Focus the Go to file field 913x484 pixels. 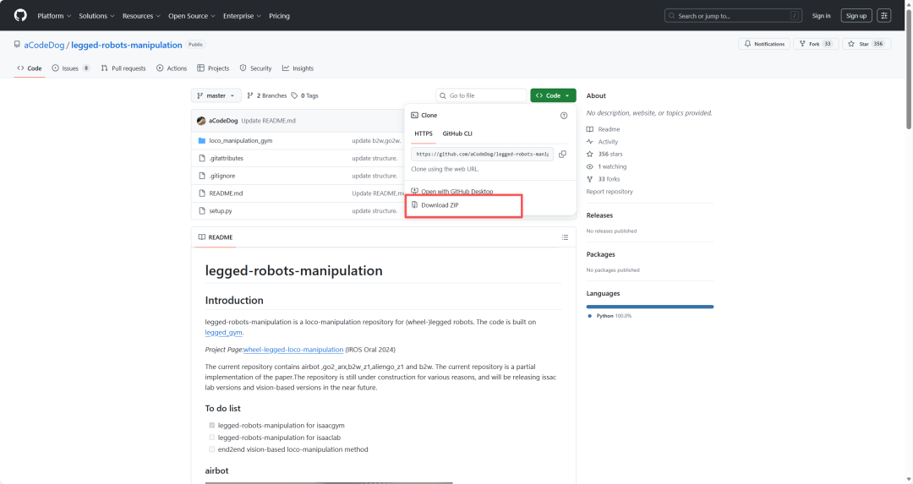(x=481, y=95)
